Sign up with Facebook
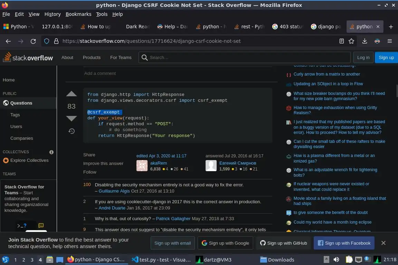Image resolution: width=398 pixels, height=265 pixels. pos(344,243)
